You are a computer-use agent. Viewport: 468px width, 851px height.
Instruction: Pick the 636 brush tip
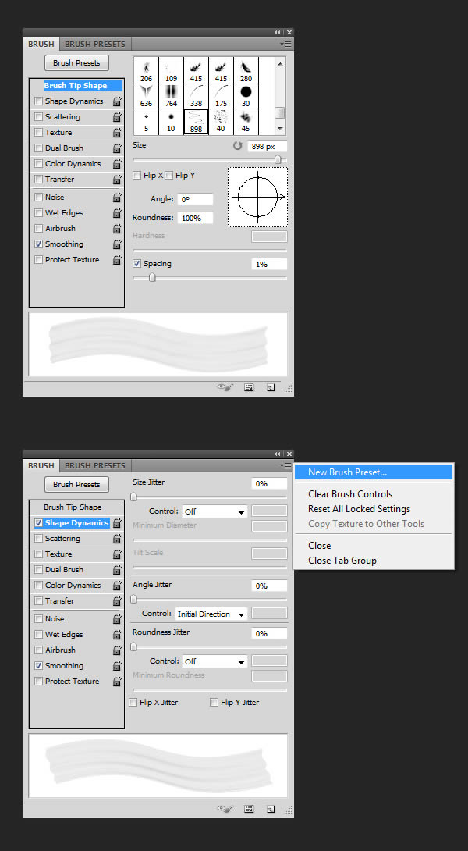pos(146,96)
